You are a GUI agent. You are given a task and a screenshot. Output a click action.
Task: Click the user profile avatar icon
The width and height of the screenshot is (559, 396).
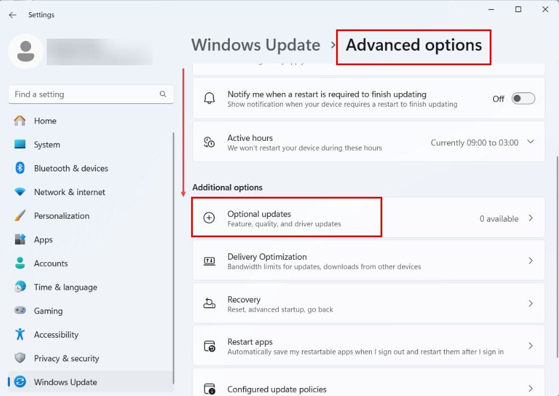[25, 51]
